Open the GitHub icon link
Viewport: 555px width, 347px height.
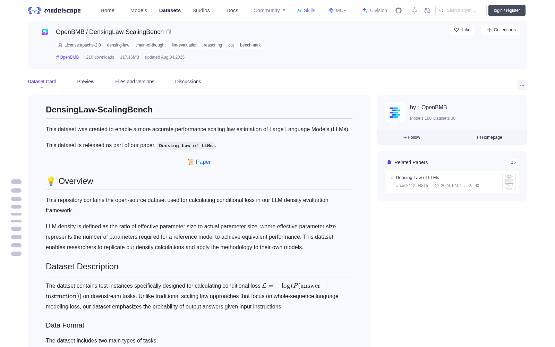tap(399, 10)
